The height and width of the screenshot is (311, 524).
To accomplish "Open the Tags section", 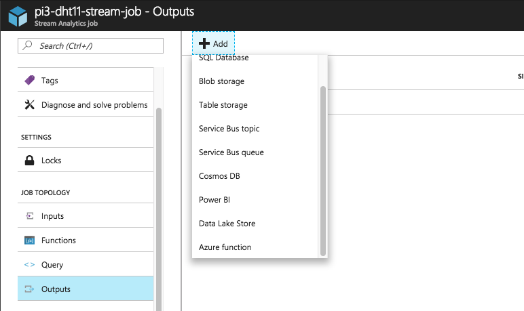I will (x=86, y=80).
